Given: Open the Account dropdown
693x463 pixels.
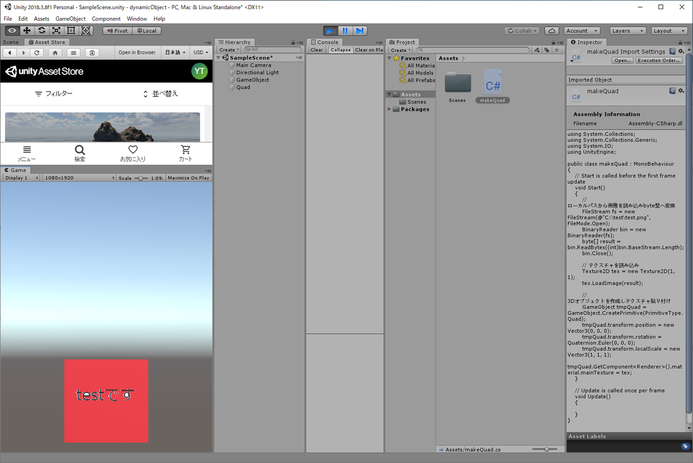Looking at the screenshot, I should pos(582,31).
